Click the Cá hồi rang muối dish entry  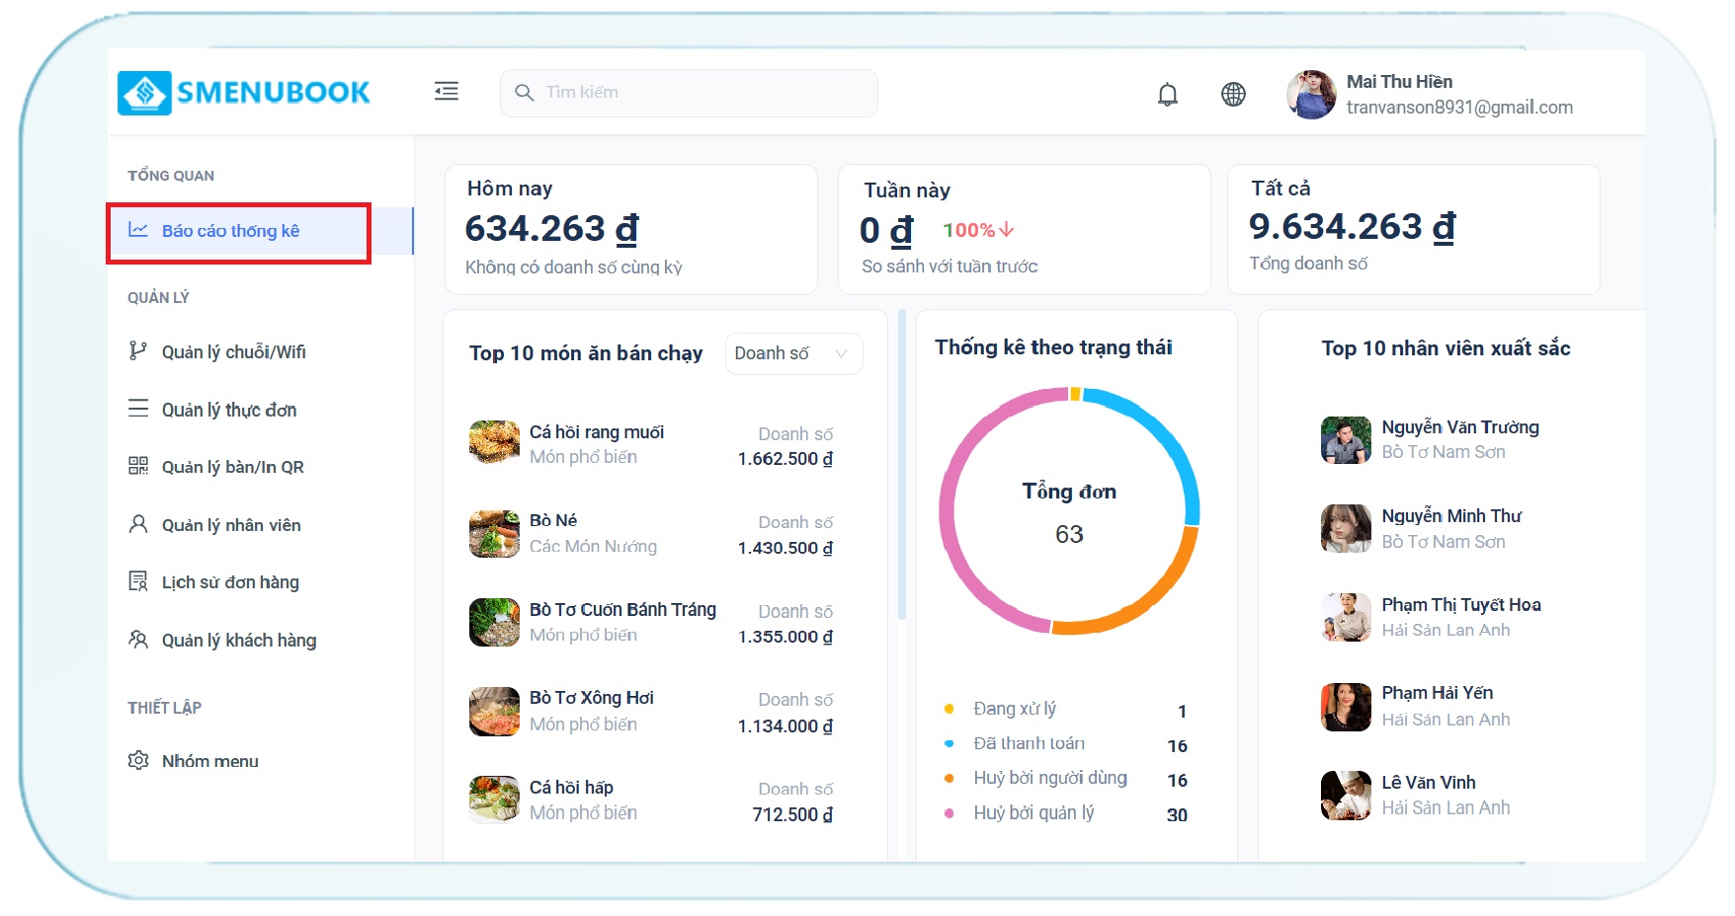click(597, 432)
